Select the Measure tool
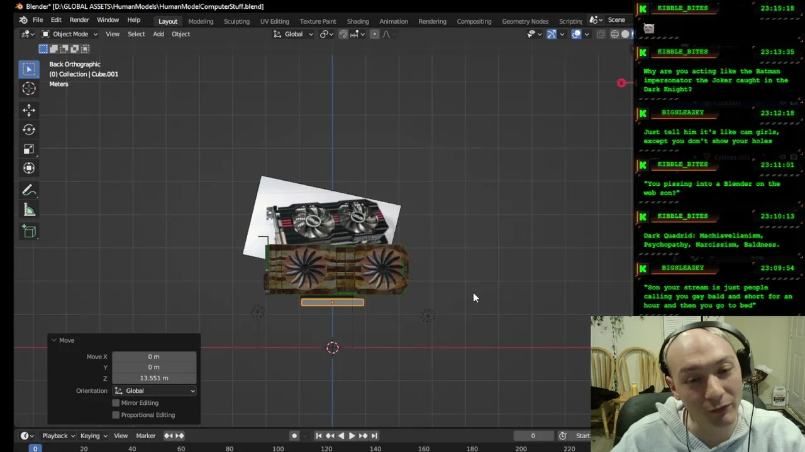 [x=29, y=210]
